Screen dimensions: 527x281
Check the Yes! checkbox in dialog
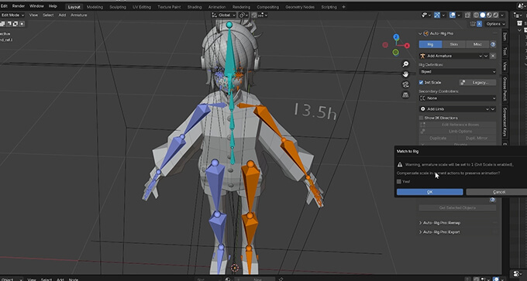coord(399,182)
